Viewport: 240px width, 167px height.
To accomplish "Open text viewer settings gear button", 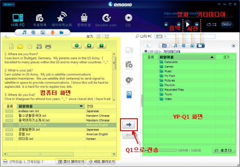I will pyautogui.click(x=77, y=46).
